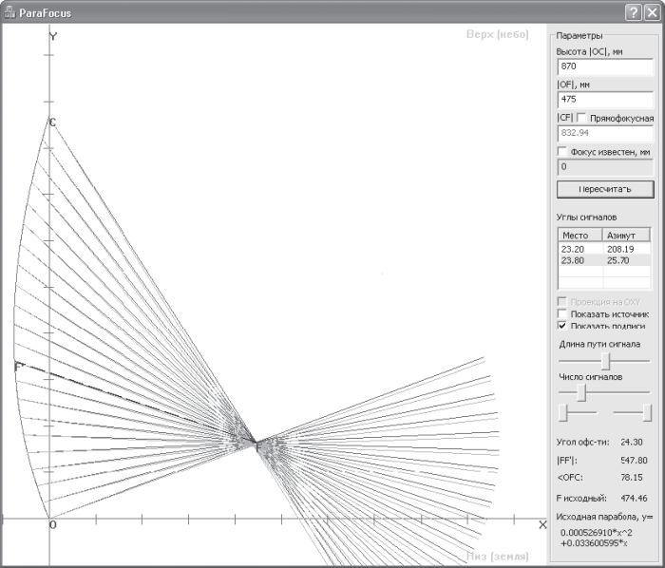Image resolution: width=665 pixels, height=568 pixels.
Task: Click the |OF| input field showing 475
Action: 605,100
